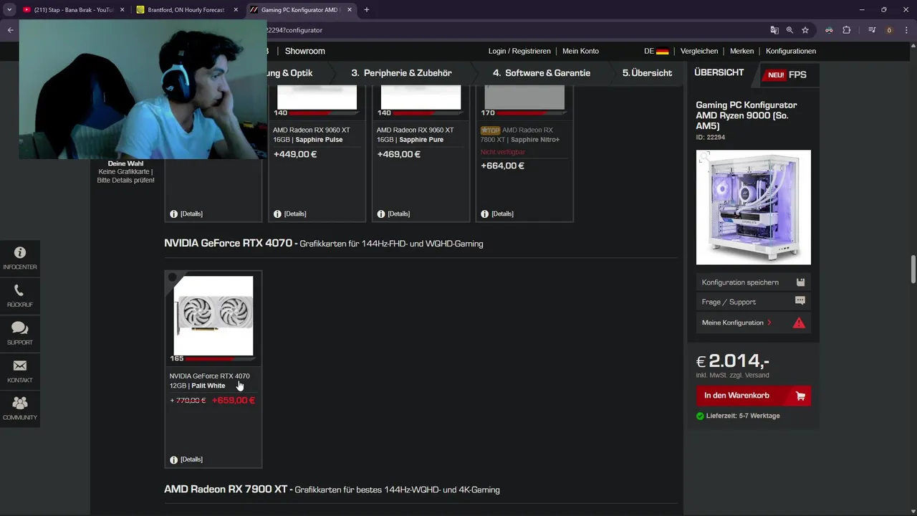Click the page vertical scrollbar thumb

[x=913, y=269]
